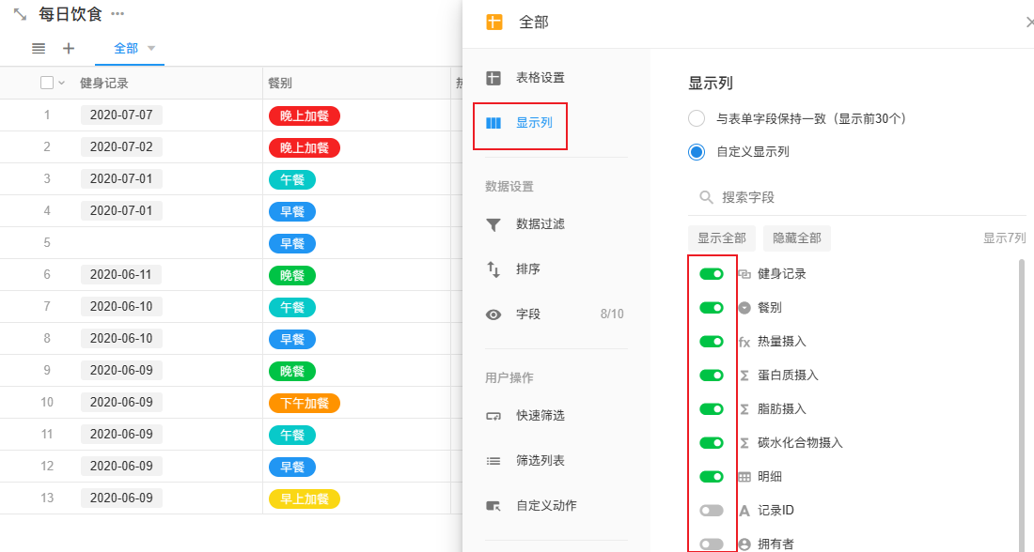The width and height of the screenshot is (1034, 552).
Task: Click the 隐藏全部 button
Action: pos(797,238)
